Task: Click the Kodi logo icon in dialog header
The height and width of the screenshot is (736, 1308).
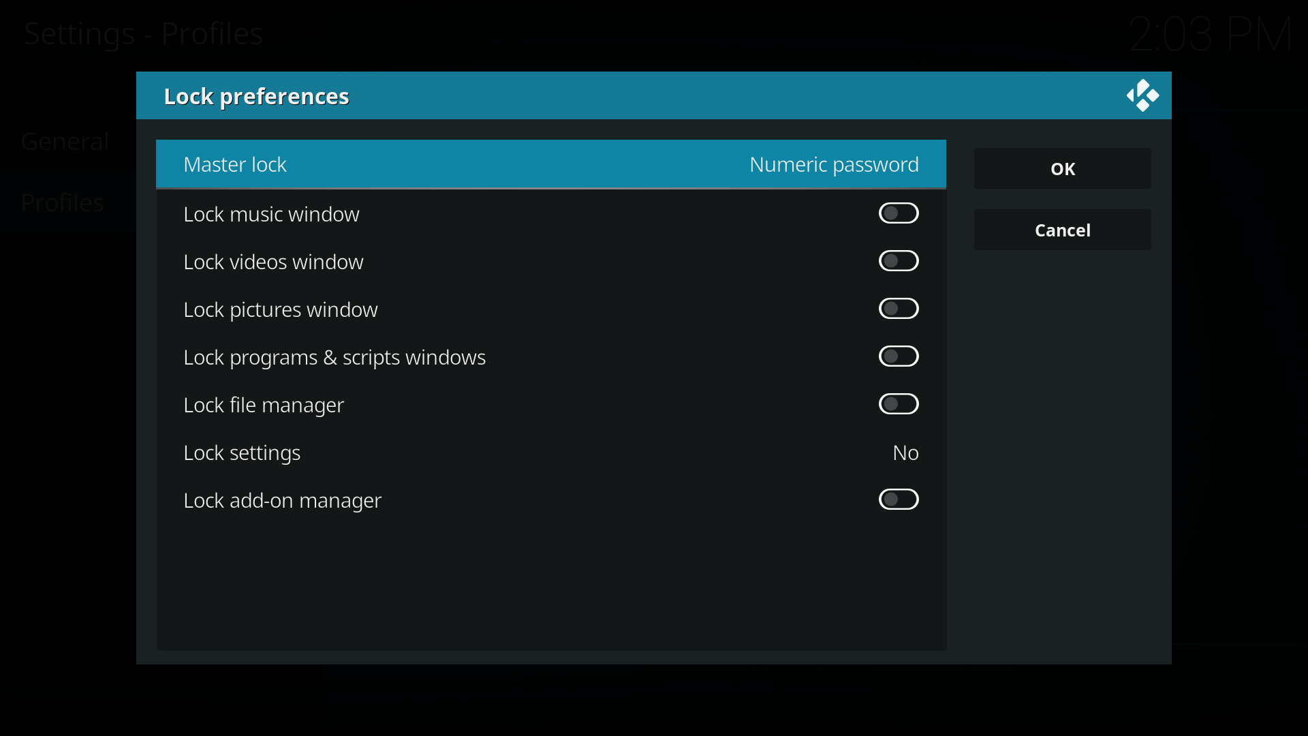Action: coord(1142,96)
